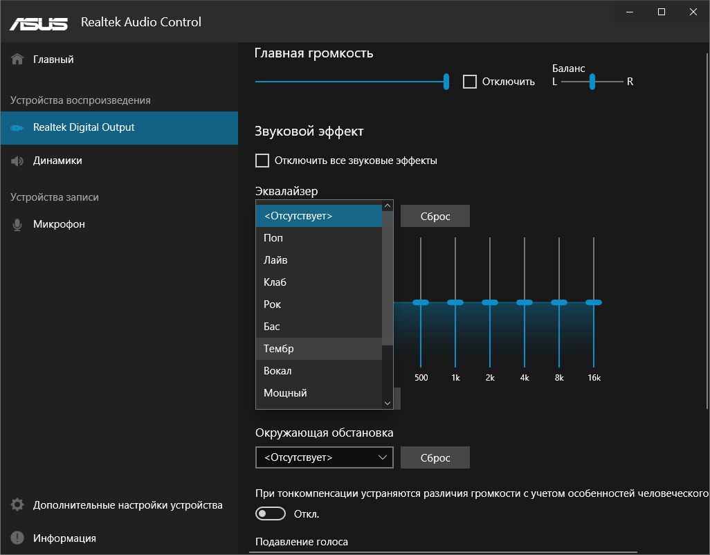
Task: Click Сброс next to Окружающая обстановка
Action: [x=435, y=457]
